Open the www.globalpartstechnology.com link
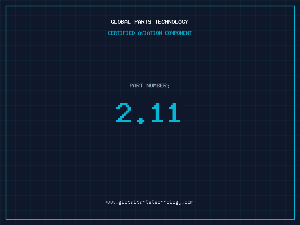Image resolution: width=300 pixels, height=225 pixels. pyautogui.click(x=150, y=202)
